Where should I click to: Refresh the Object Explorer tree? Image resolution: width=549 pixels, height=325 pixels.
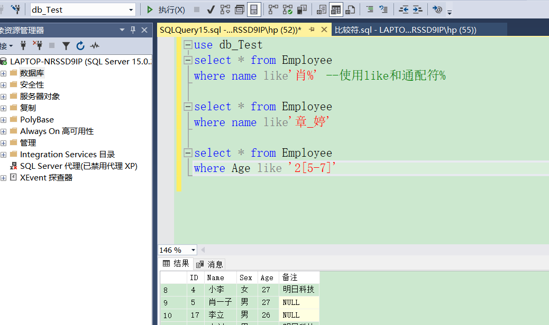pyautogui.click(x=80, y=46)
